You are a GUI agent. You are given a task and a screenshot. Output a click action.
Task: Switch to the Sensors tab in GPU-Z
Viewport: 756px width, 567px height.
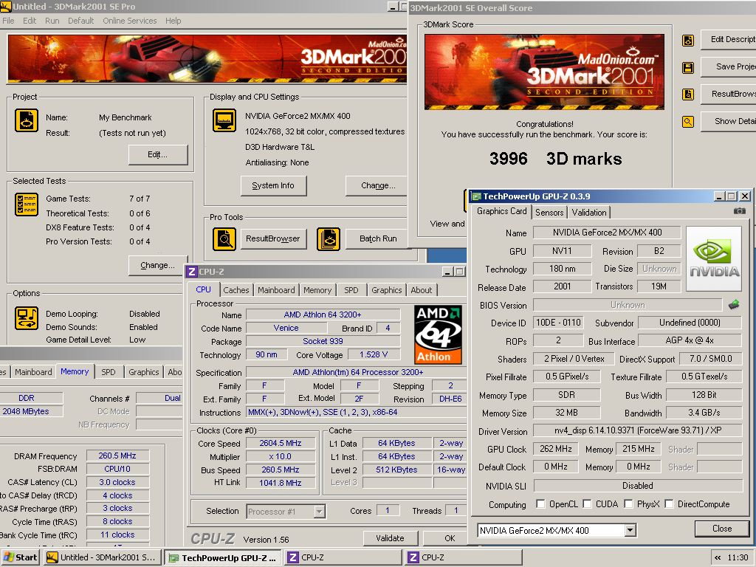pyautogui.click(x=549, y=213)
